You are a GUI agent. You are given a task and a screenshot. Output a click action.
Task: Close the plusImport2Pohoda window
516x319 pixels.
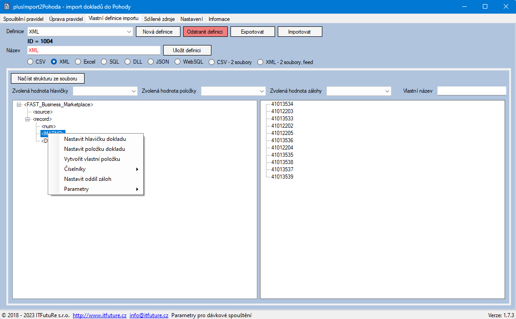[506, 6]
